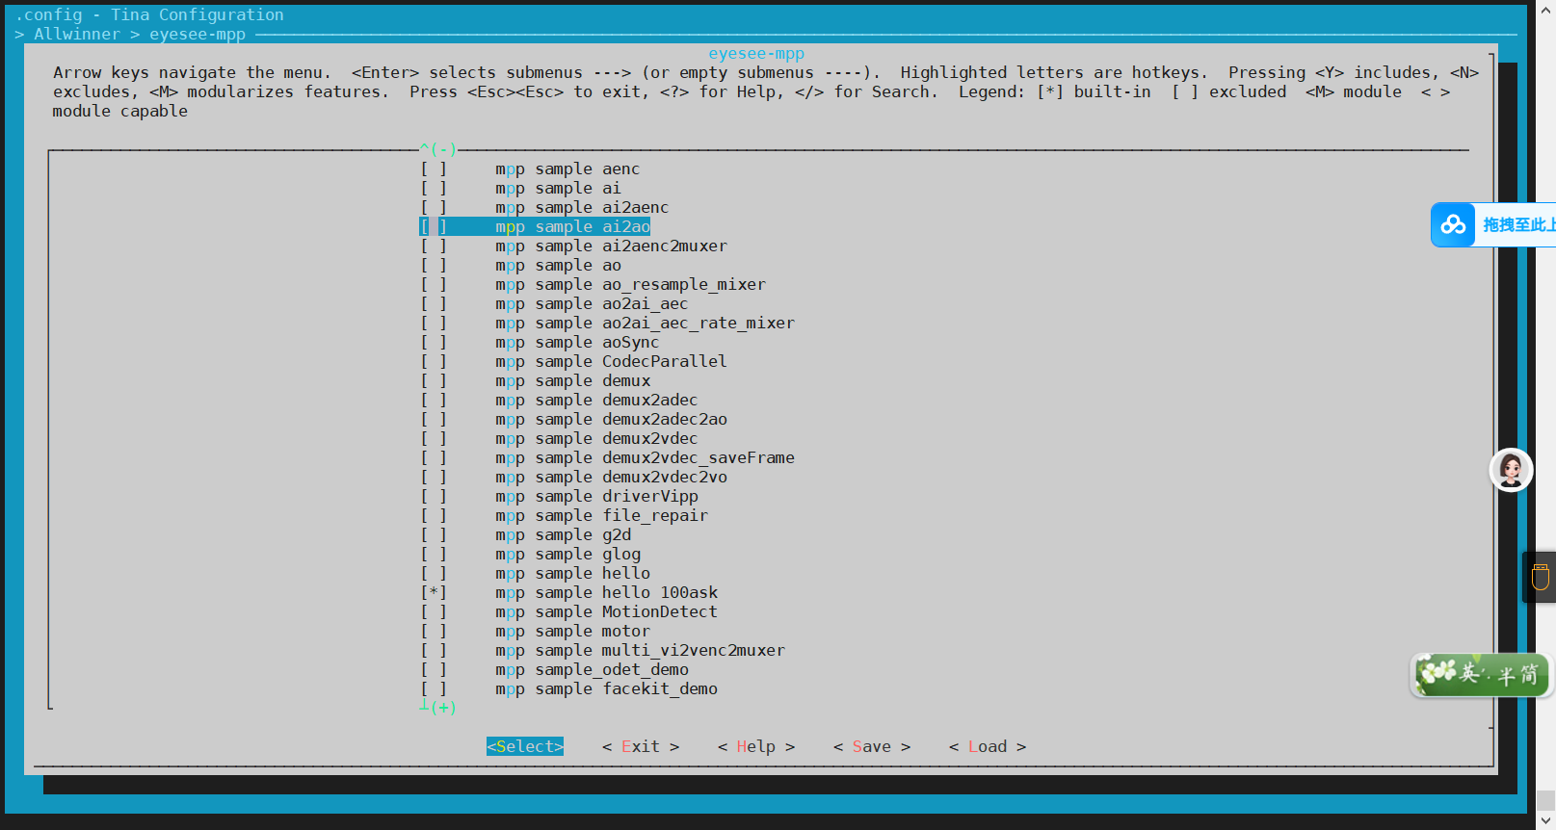The image size is (1556, 830).
Task: Select the 'mpp sample CodecParallel' entry
Action: pos(612,362)
